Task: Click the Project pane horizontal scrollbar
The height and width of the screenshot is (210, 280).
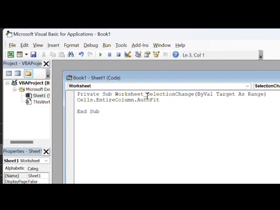Action: click(x=22, y=142)
